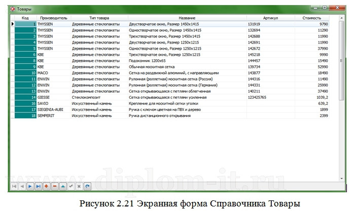Click the Название column header
354x211 pixels.
tap(187, 18)
